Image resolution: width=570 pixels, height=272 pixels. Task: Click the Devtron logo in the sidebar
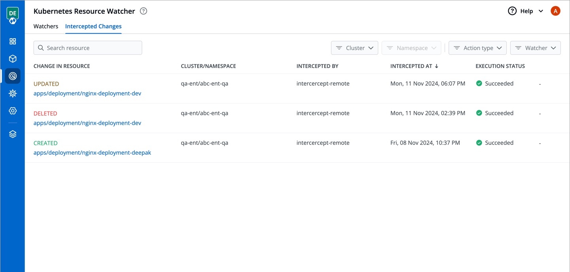point(13,16)
